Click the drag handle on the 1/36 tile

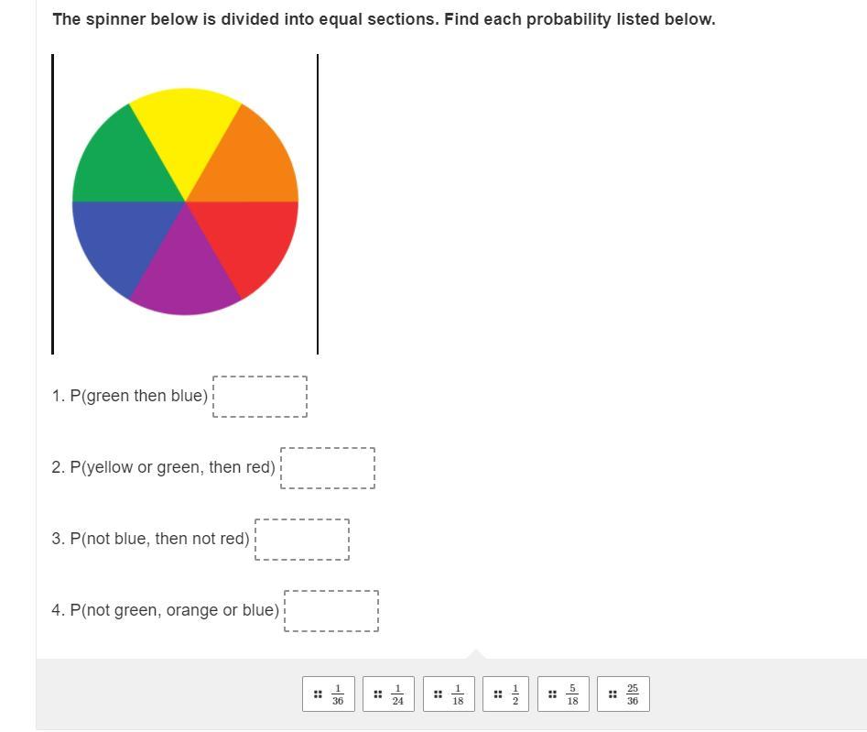(x=318, y=694)
